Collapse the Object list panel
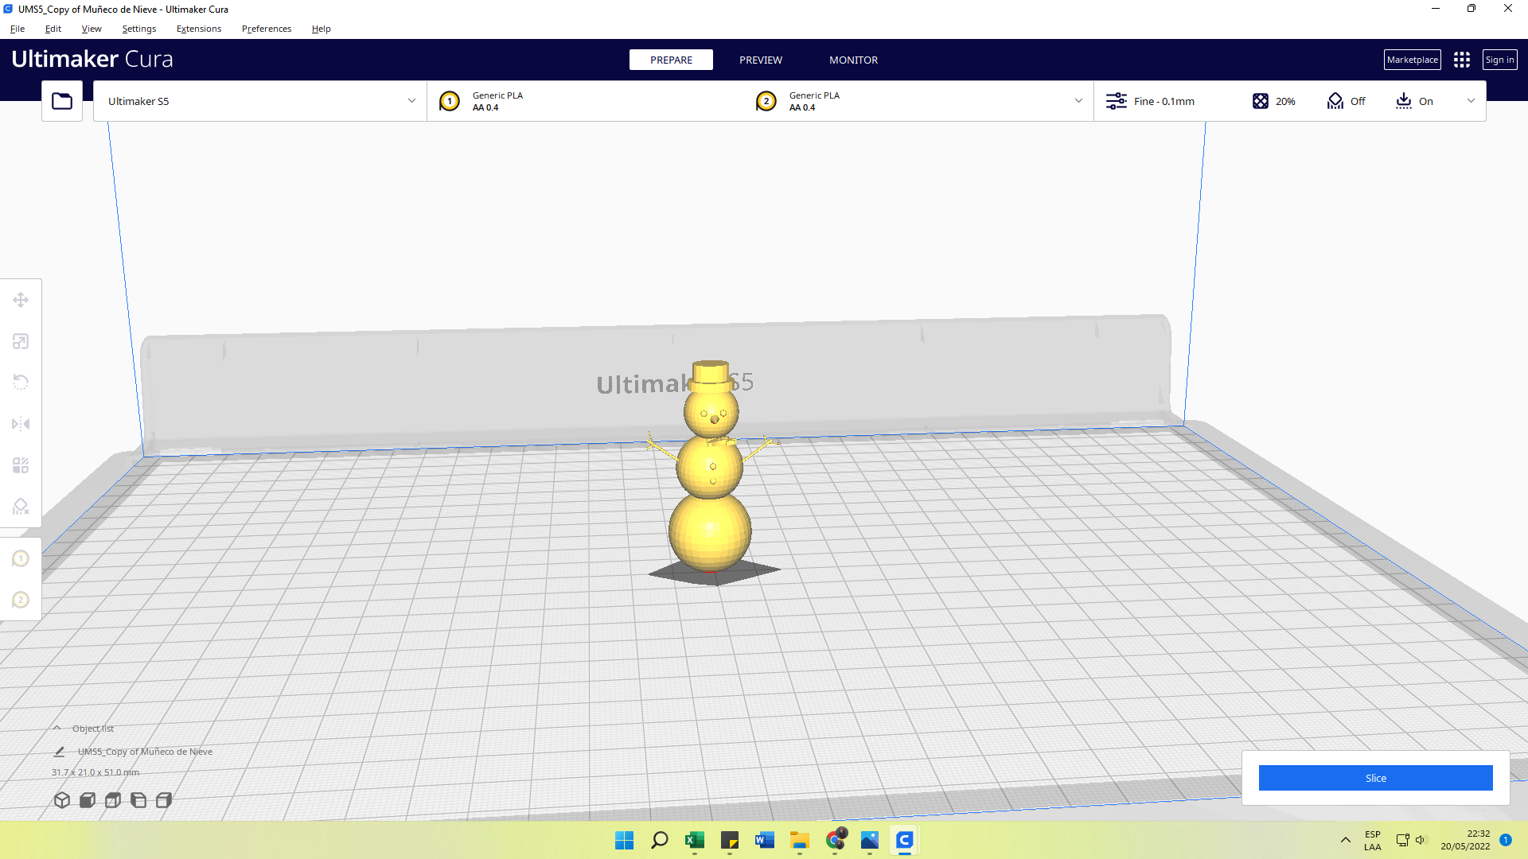This screenshot has width=1528, height=859. [x=57, y=729]
